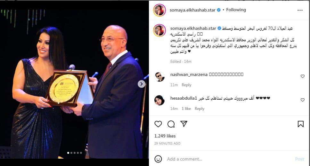The image size is (310, 166).
Task: View the 1,249 likes list
Action: coord(165,136)
